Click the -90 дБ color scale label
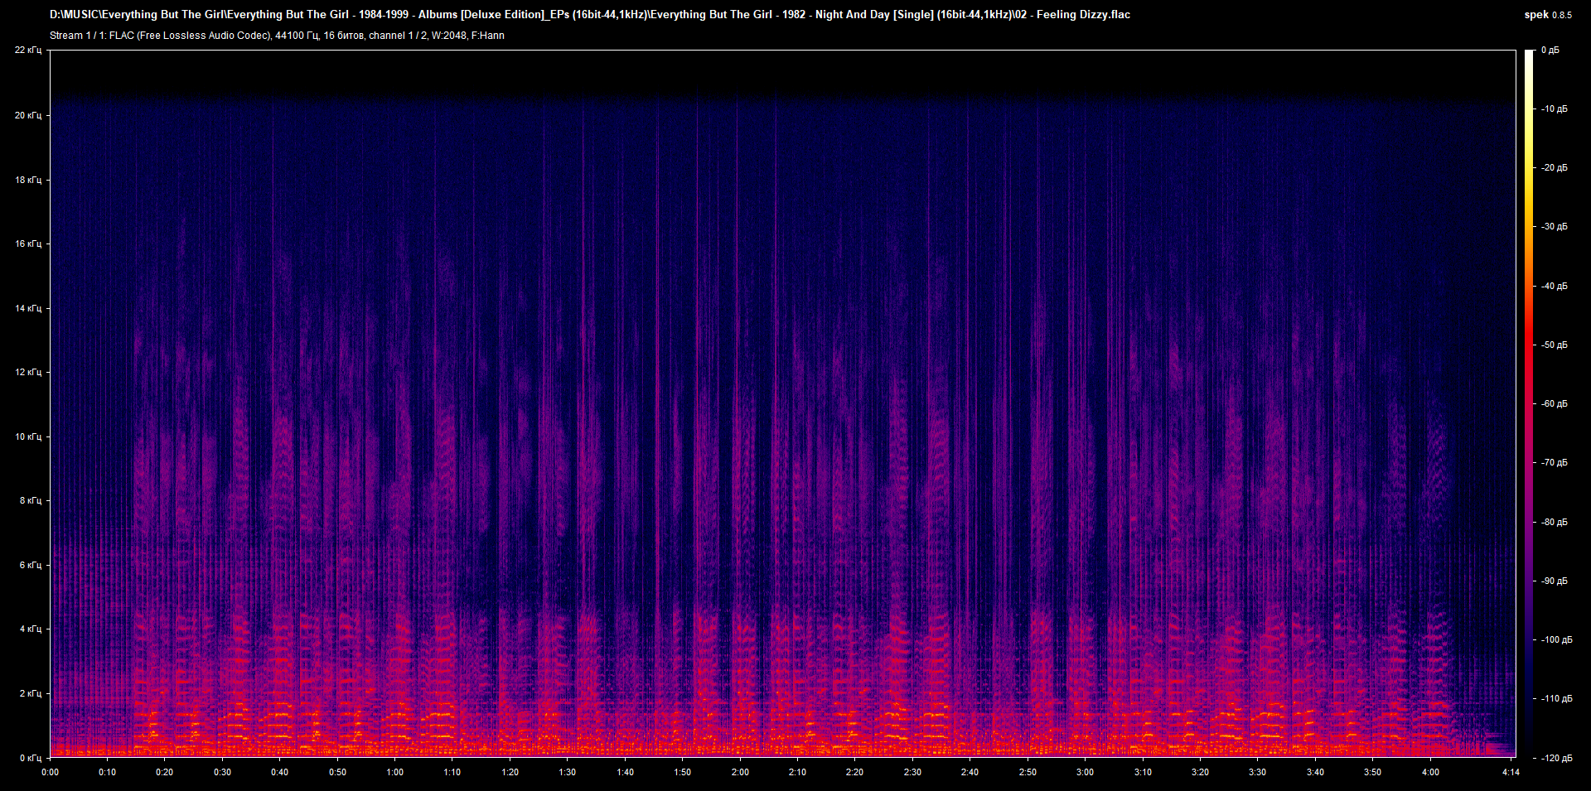This screenshot has width=1591, height=791. coord(1554,581)
